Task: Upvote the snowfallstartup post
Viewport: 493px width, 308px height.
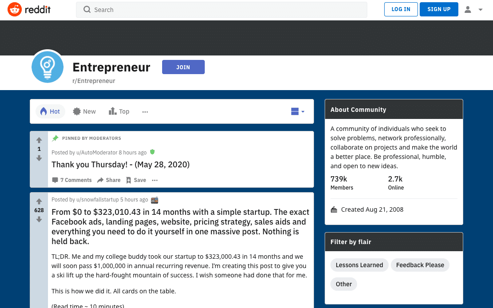Action: (39, 201)
